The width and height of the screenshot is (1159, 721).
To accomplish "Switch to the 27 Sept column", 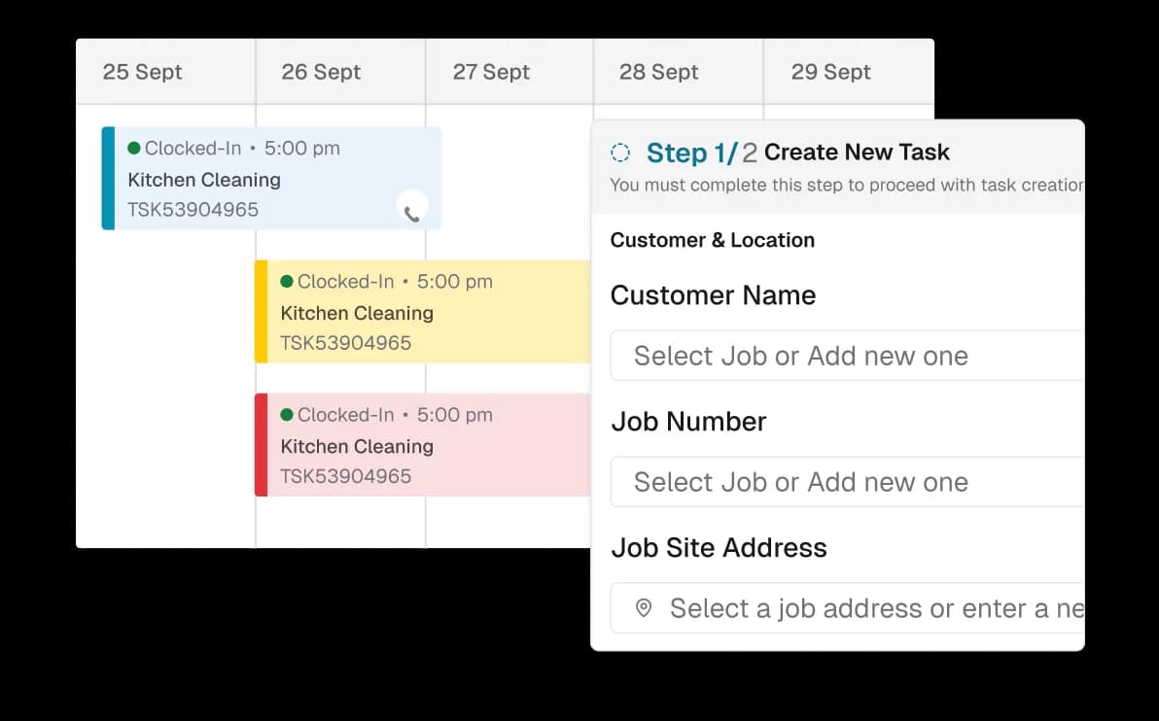I will point(491,71).
